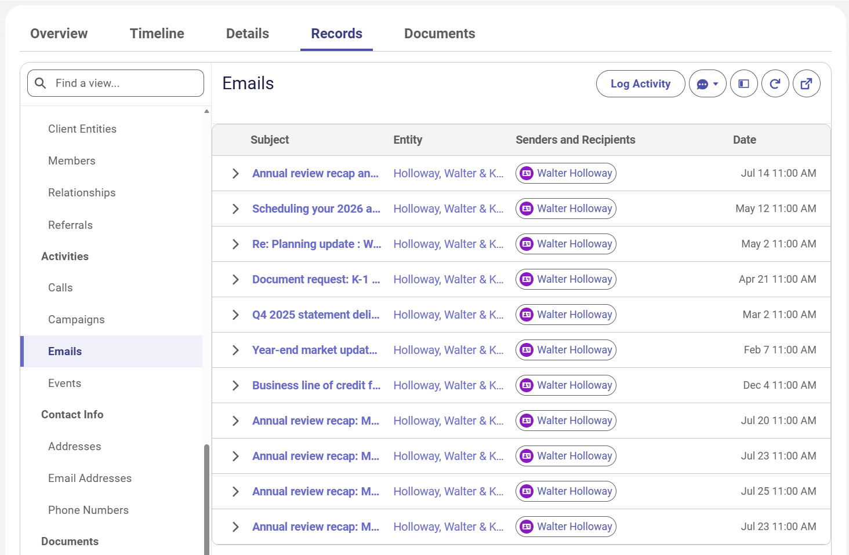Refresh the Emails list
This screenshot has width=849, height=555.
point(775,84)
